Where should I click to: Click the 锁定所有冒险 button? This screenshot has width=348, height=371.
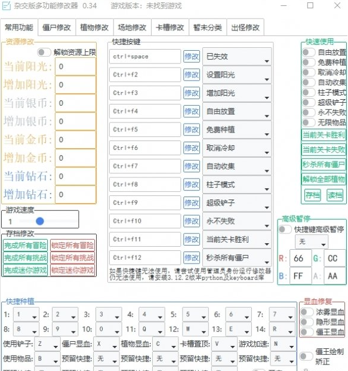tap(72, 246)
